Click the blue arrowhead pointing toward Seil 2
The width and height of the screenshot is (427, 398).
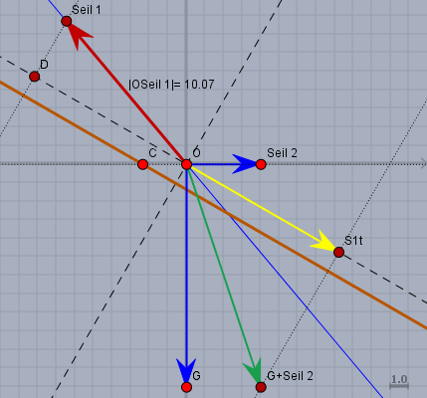coord(245,164)
